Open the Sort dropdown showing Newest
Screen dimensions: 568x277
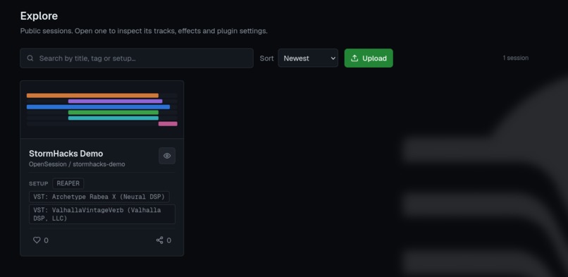(x=308, y=58)
